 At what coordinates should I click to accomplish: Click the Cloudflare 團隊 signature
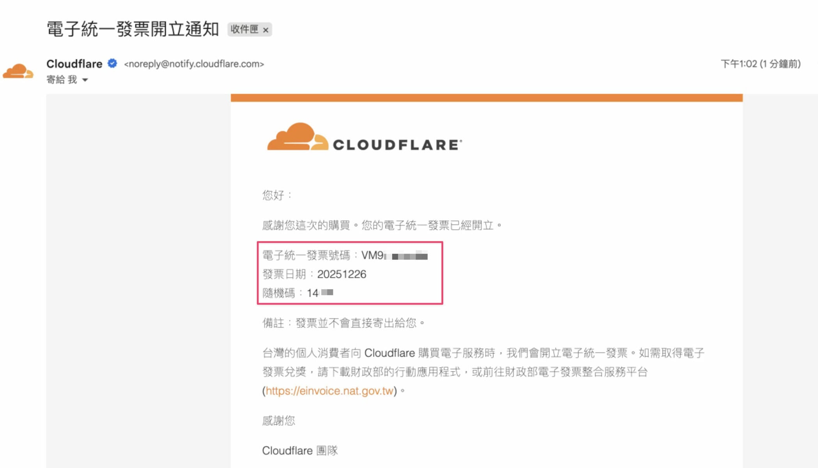pyautogui.click(x=299, y=450)
